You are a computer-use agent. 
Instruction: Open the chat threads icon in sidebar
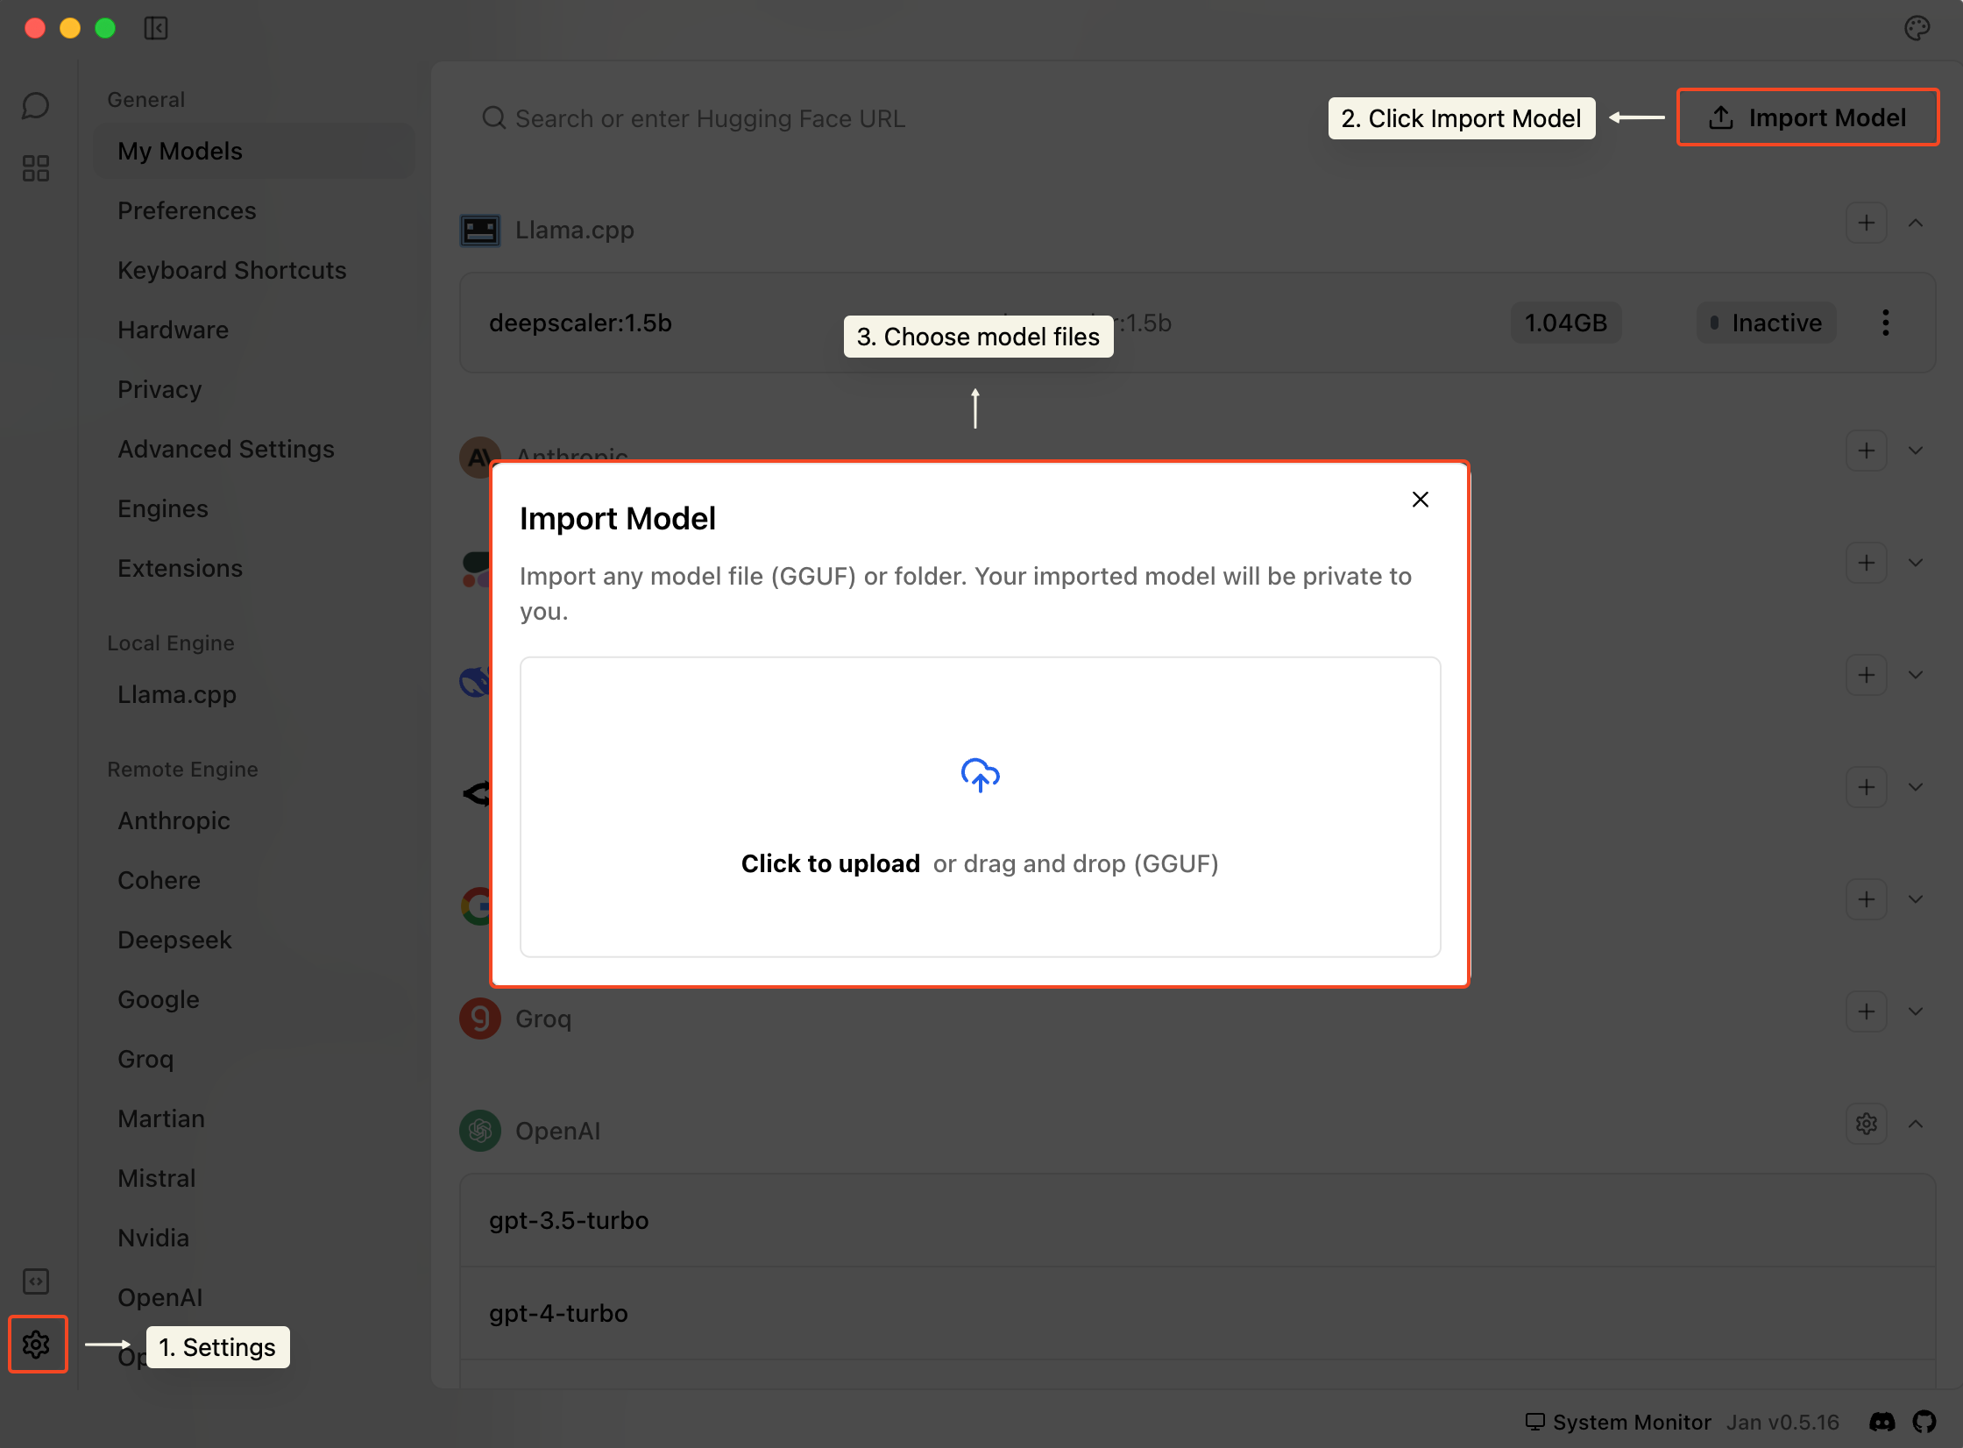pos(36,106)
